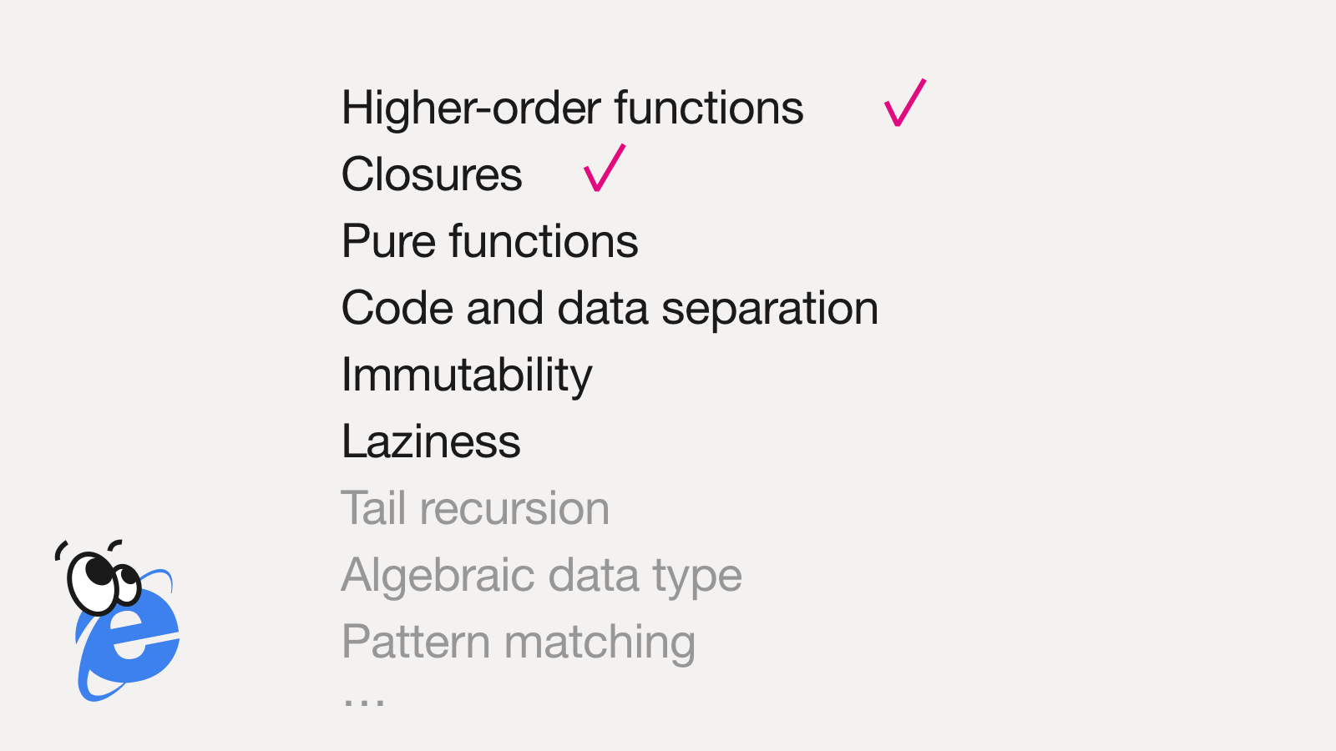Click the pink checkmark next to Closures
The image size is (1336, 751).
605,168
